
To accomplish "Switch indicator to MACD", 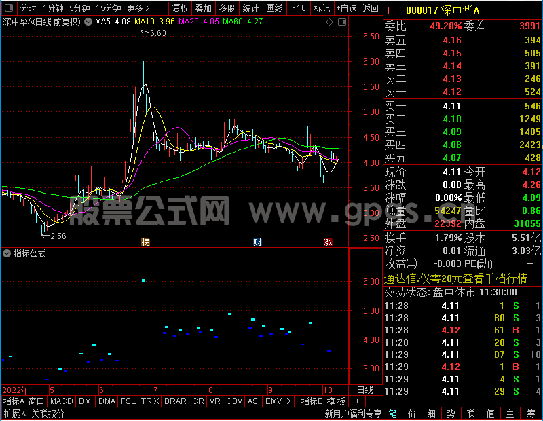I will [x=62, y=401].
